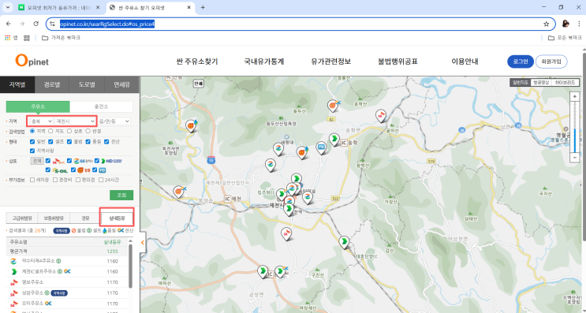This screenshot has height=313, width=586.
Task: Click the SK station marker near 금이산
Action: tap(380, 115)
